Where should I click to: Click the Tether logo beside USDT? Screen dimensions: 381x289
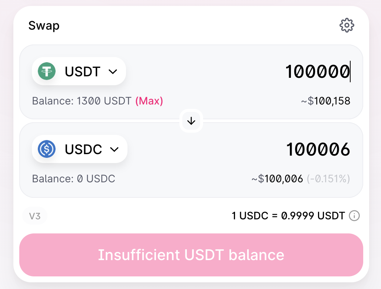[46, 71]
